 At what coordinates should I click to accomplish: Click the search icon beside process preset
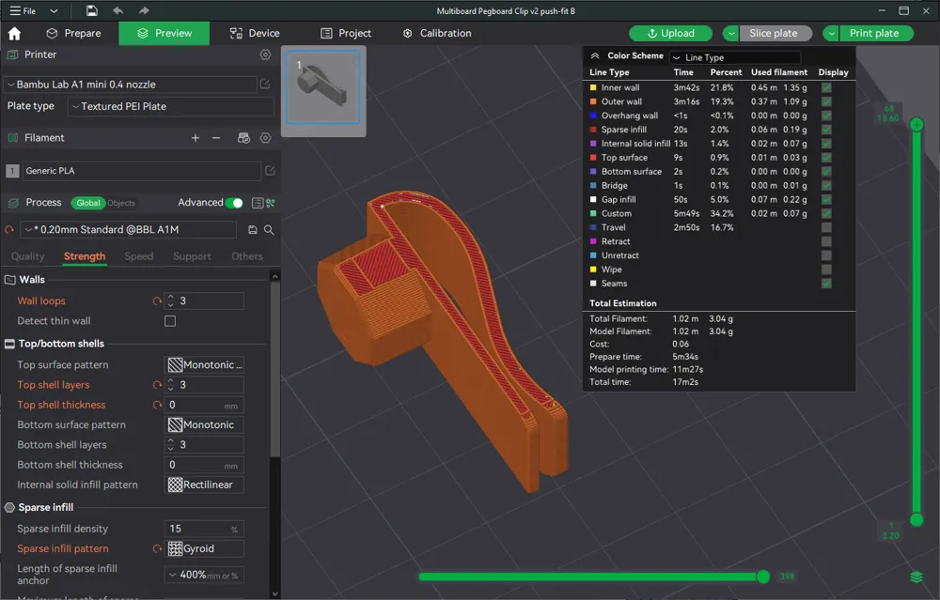269,230
